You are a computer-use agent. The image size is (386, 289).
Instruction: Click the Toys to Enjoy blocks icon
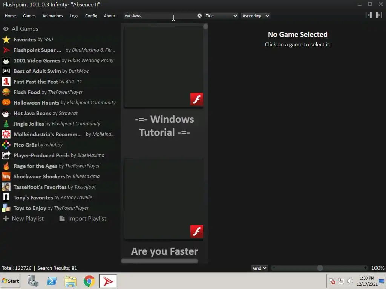6,208
